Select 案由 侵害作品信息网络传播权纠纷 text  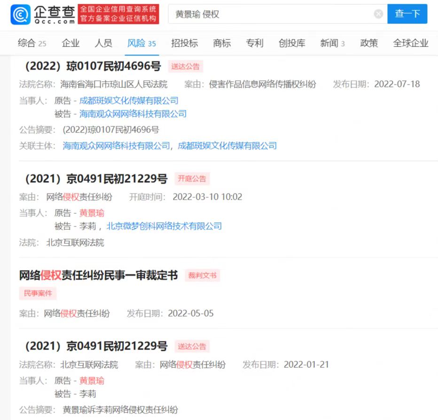263,84
